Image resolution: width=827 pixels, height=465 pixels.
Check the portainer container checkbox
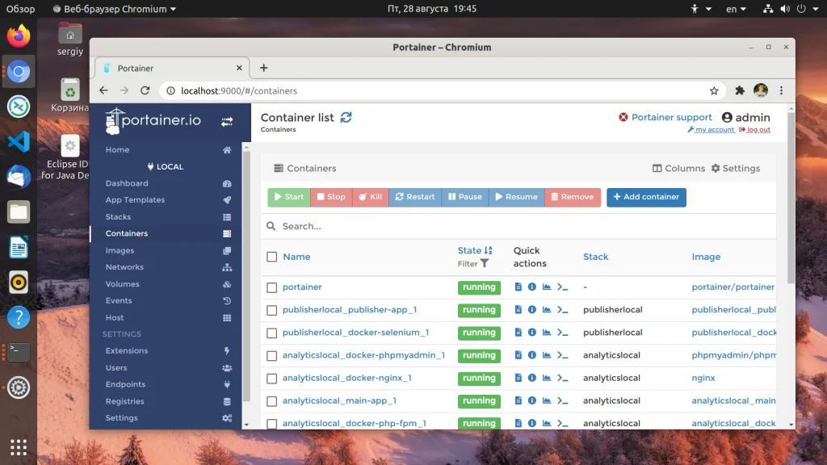tap(271, 287)
